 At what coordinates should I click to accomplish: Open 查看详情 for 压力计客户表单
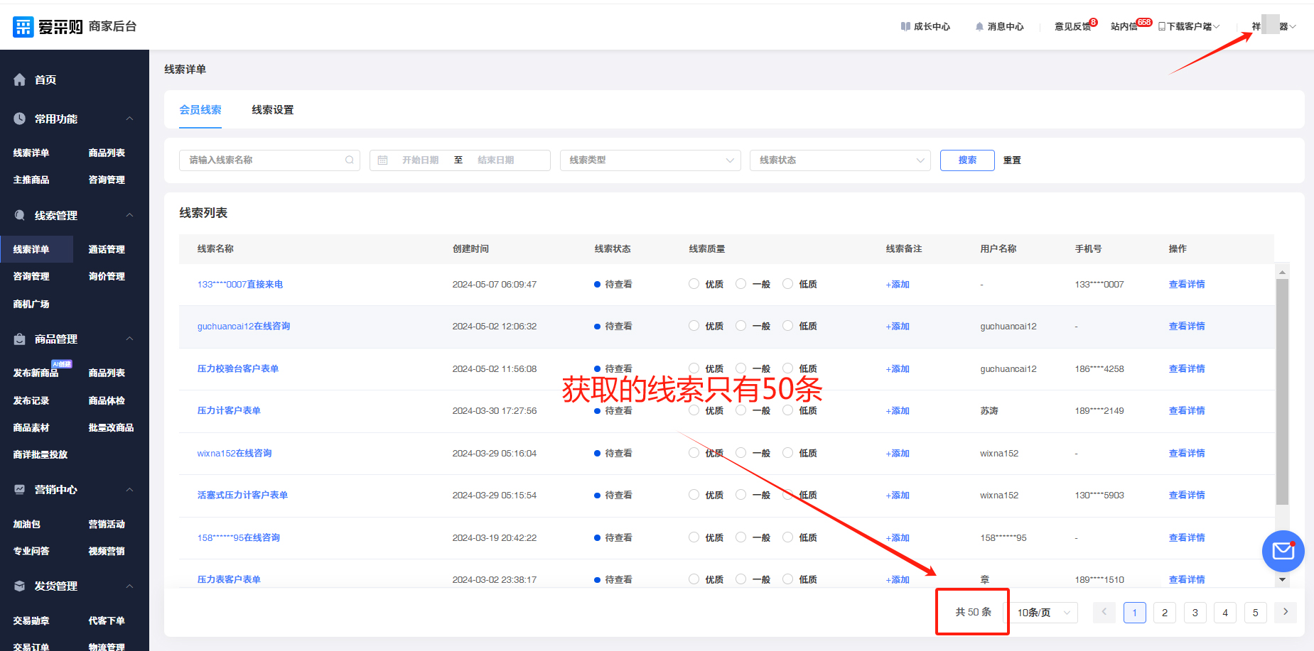click(1186, 410)
